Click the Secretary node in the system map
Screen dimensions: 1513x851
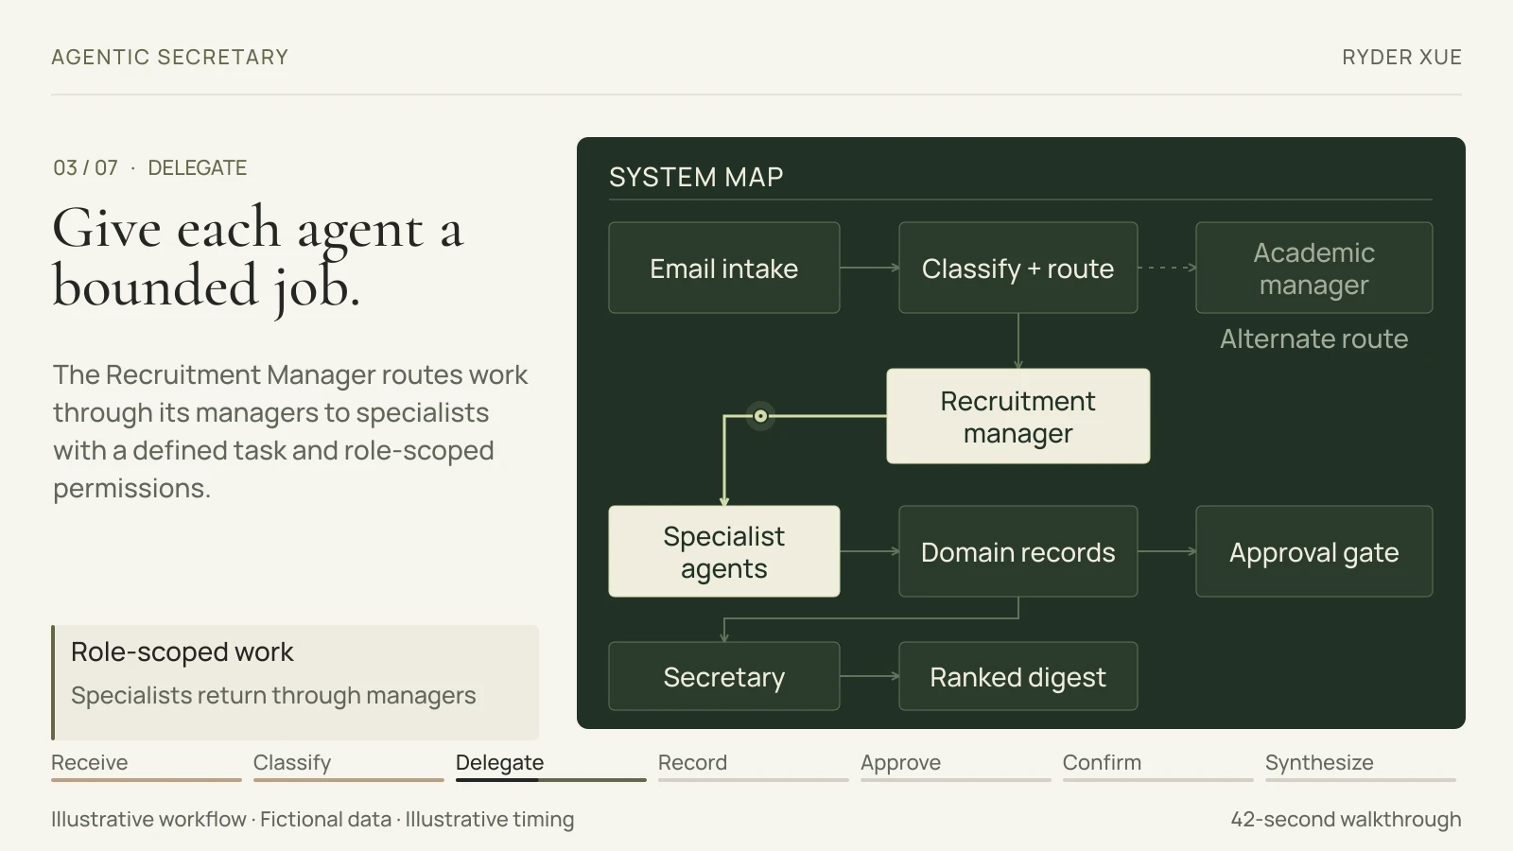pyautogui.click(x=724, y=676)
